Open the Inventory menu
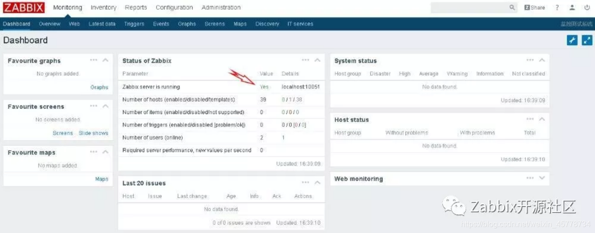595x233 pixels. point(103,8)
